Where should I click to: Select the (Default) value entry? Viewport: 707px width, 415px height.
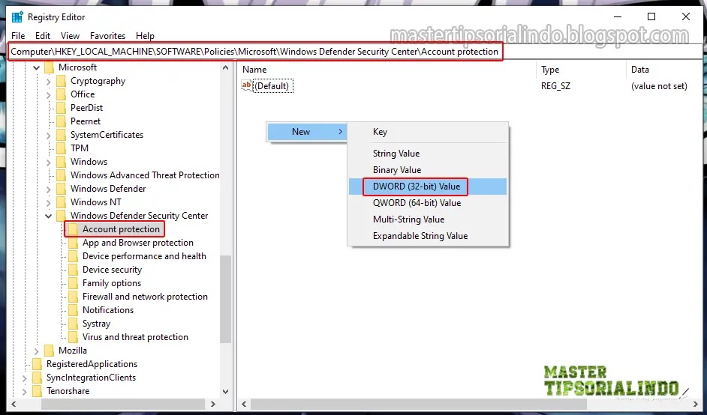[x=273, y=86]
